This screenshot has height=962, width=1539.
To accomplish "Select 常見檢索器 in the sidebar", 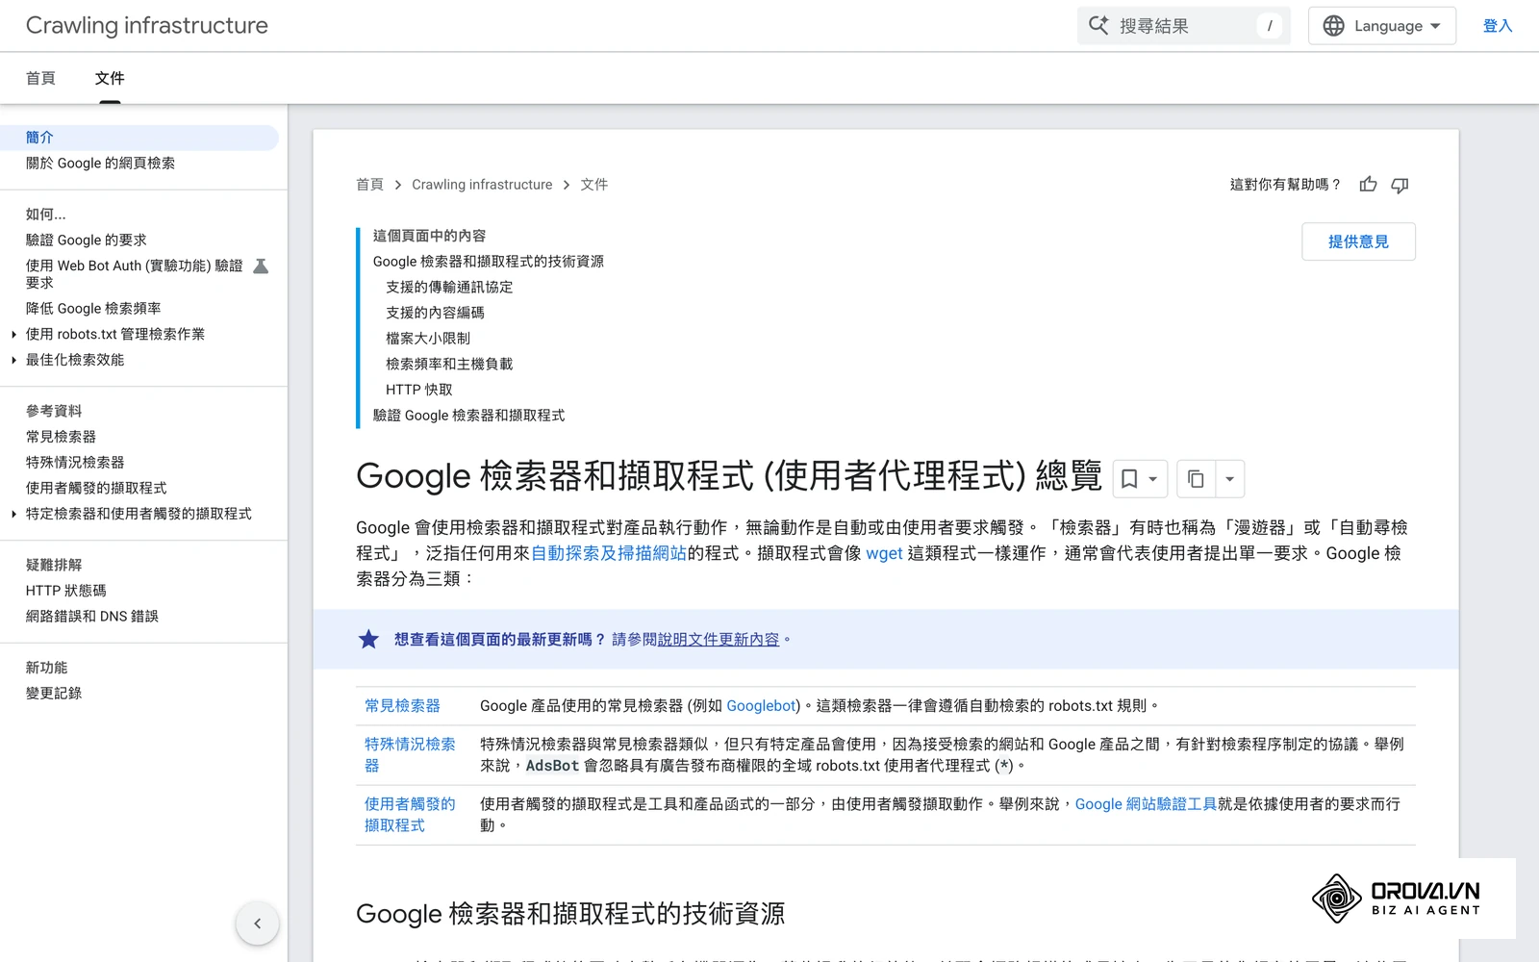I will tap(61, 437).
